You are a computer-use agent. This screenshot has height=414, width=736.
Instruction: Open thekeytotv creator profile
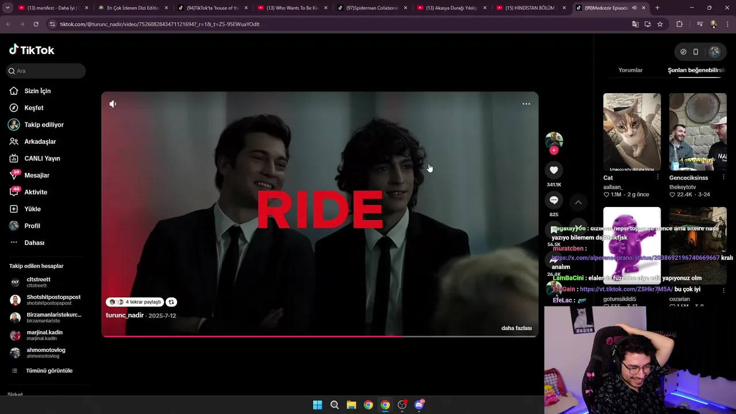(683, 187)
